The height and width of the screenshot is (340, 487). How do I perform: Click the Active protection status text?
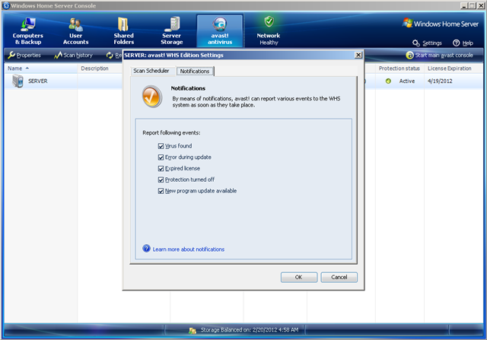407,81
